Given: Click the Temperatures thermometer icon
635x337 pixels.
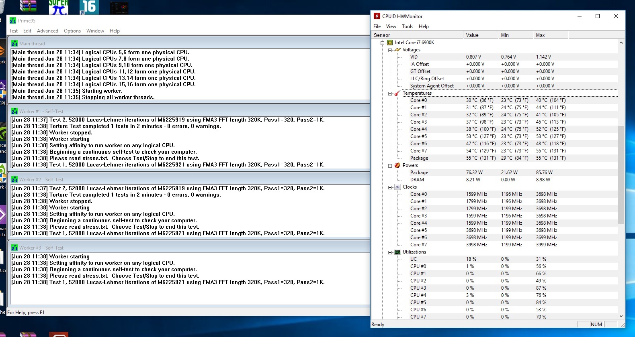Looking at the screenshot, I should coord(397,93).
